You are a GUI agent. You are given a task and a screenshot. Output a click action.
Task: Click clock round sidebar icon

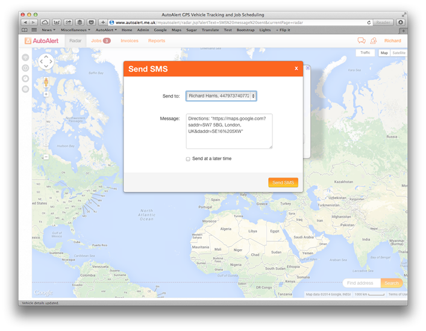tap(25, 78)
